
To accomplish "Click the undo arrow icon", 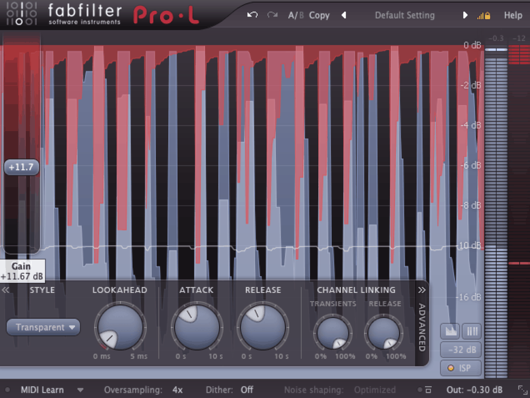I will click(253, 15).
